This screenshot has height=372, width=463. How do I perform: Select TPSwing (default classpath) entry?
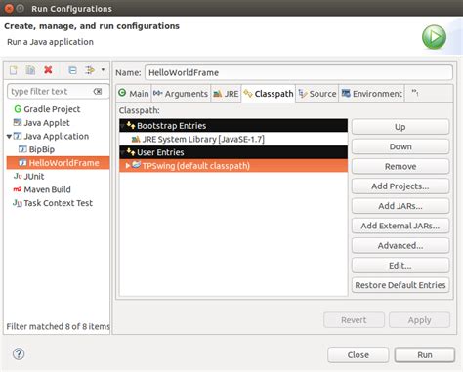coord(233,166)
